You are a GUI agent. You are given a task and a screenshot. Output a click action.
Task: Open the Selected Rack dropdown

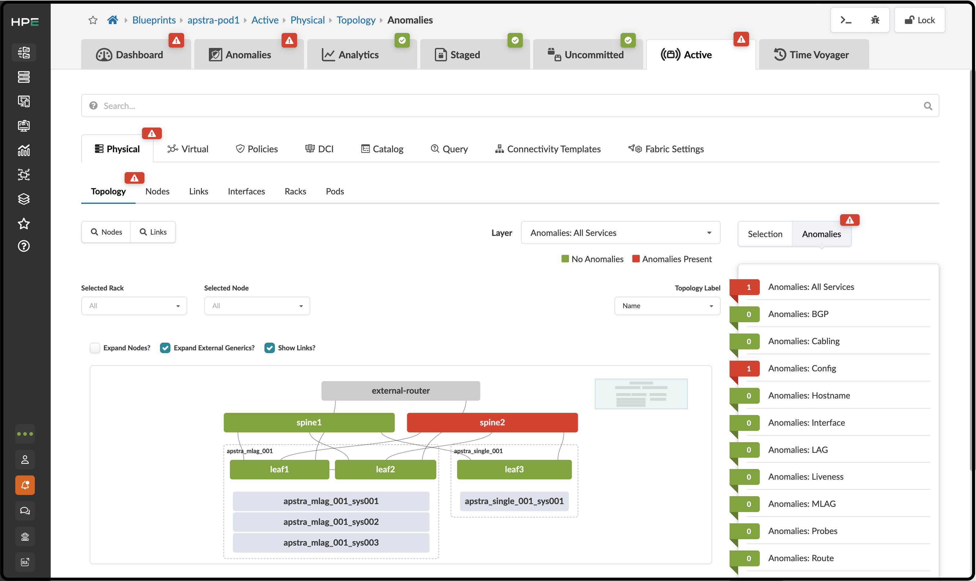134,306
